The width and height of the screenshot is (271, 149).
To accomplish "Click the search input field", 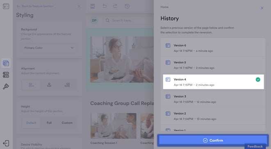I will point(129,21).
